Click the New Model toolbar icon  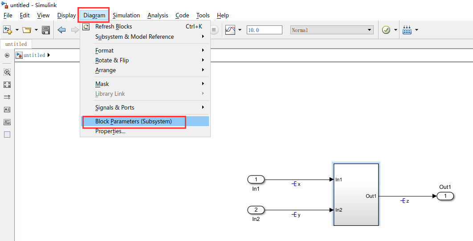[7, 29]
